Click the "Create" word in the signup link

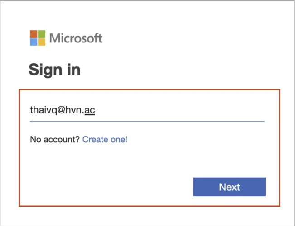pyautogui.click(x=95, y=140)
